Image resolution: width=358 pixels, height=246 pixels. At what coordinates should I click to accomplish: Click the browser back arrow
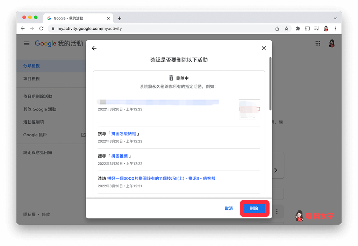23,29
